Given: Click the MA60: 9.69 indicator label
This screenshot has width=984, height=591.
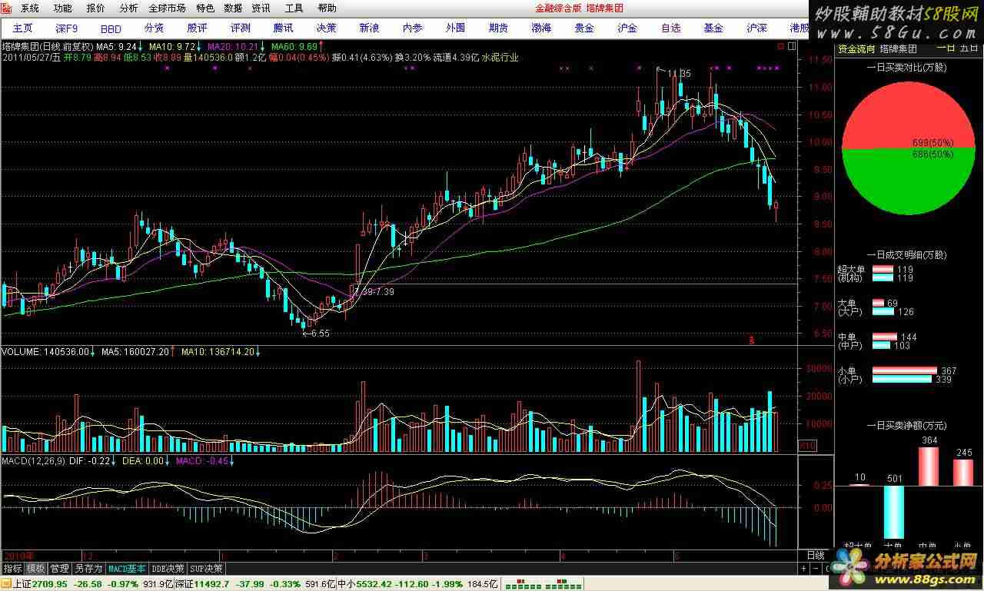Looking at the screenshot, I should coord(296,47).
